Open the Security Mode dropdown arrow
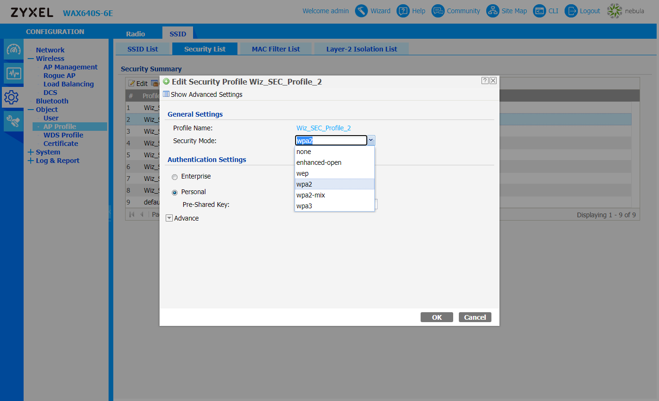Screen dimensions: 659x401 [x=371, y=140]
